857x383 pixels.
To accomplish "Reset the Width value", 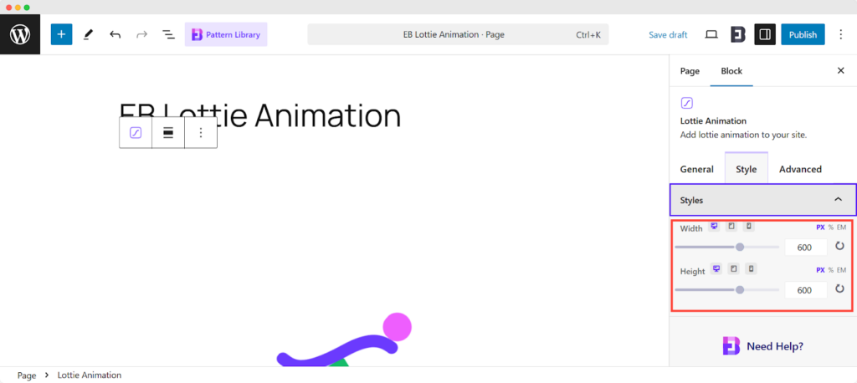I will [x=840, y=247].
